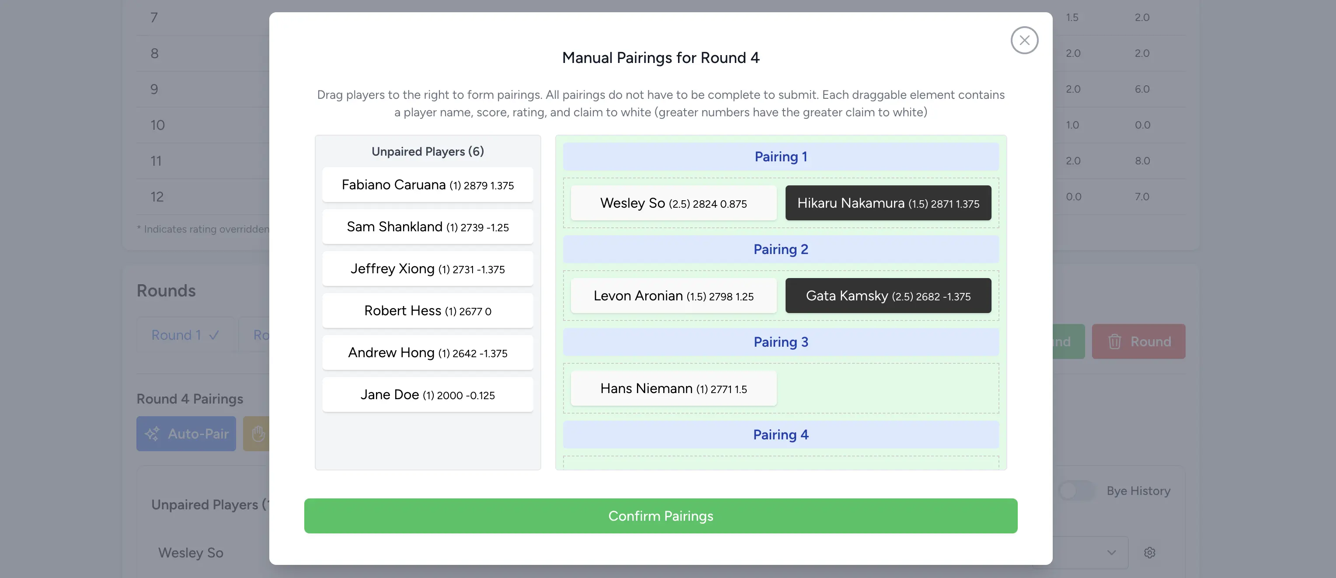This screenshot has height=578, width=1336.
Task: Click Jane Doe player card
Action: coord(428,395)
